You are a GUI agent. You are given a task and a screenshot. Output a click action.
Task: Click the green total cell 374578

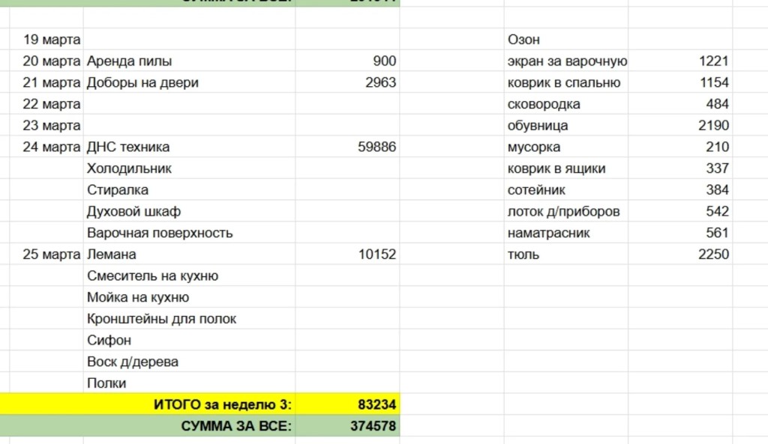coord(371,427)
